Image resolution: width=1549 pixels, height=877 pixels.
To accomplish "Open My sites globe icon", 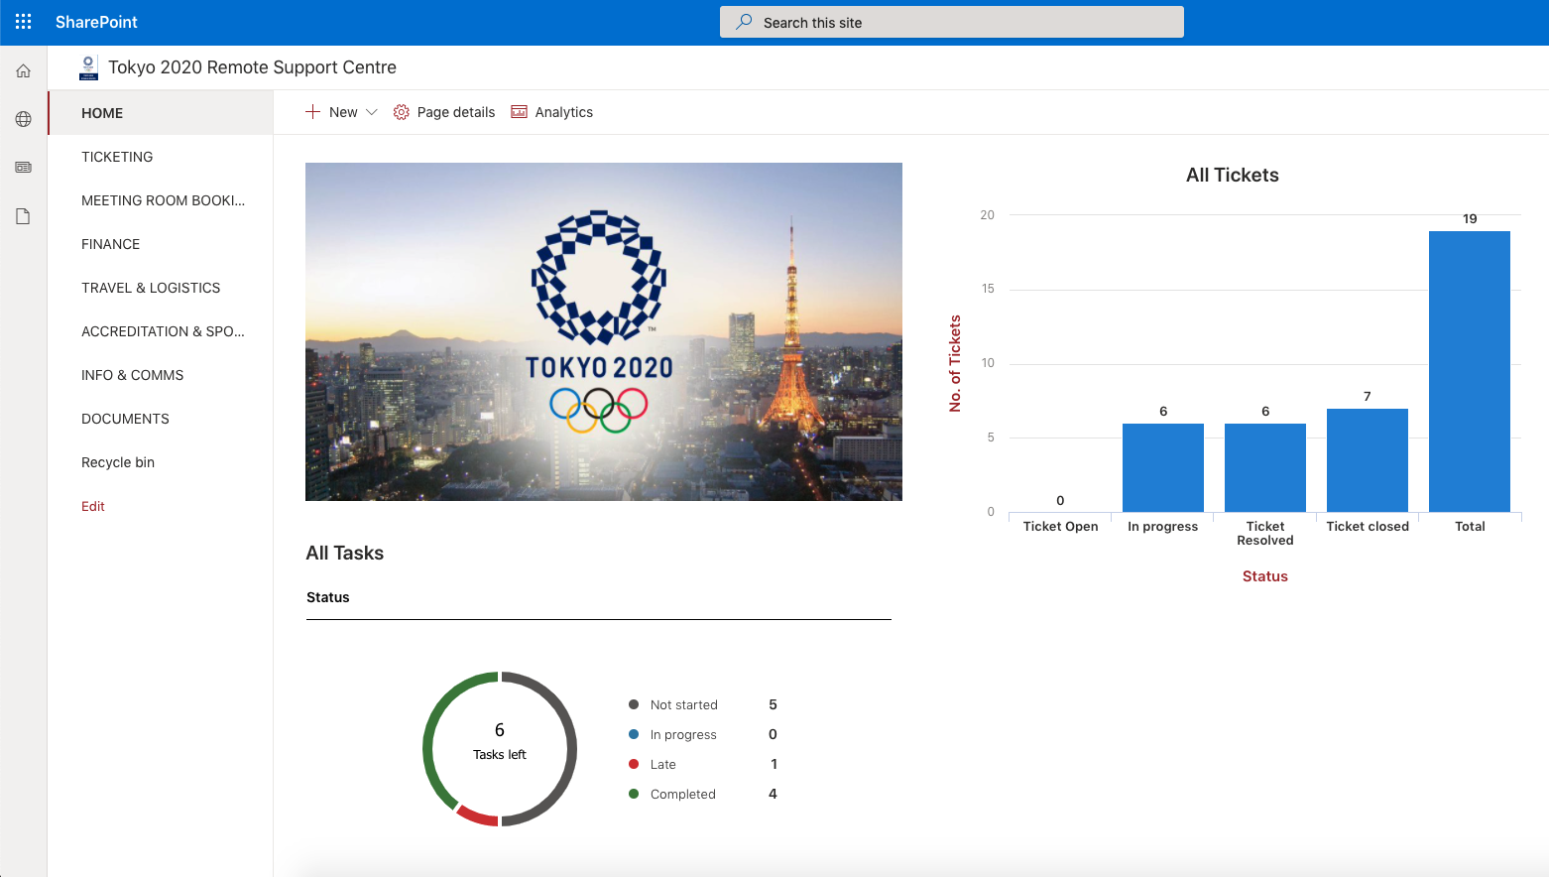I will 24,119.
